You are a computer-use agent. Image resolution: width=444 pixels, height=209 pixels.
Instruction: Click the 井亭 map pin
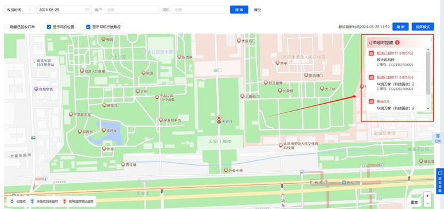click(278, 63)
